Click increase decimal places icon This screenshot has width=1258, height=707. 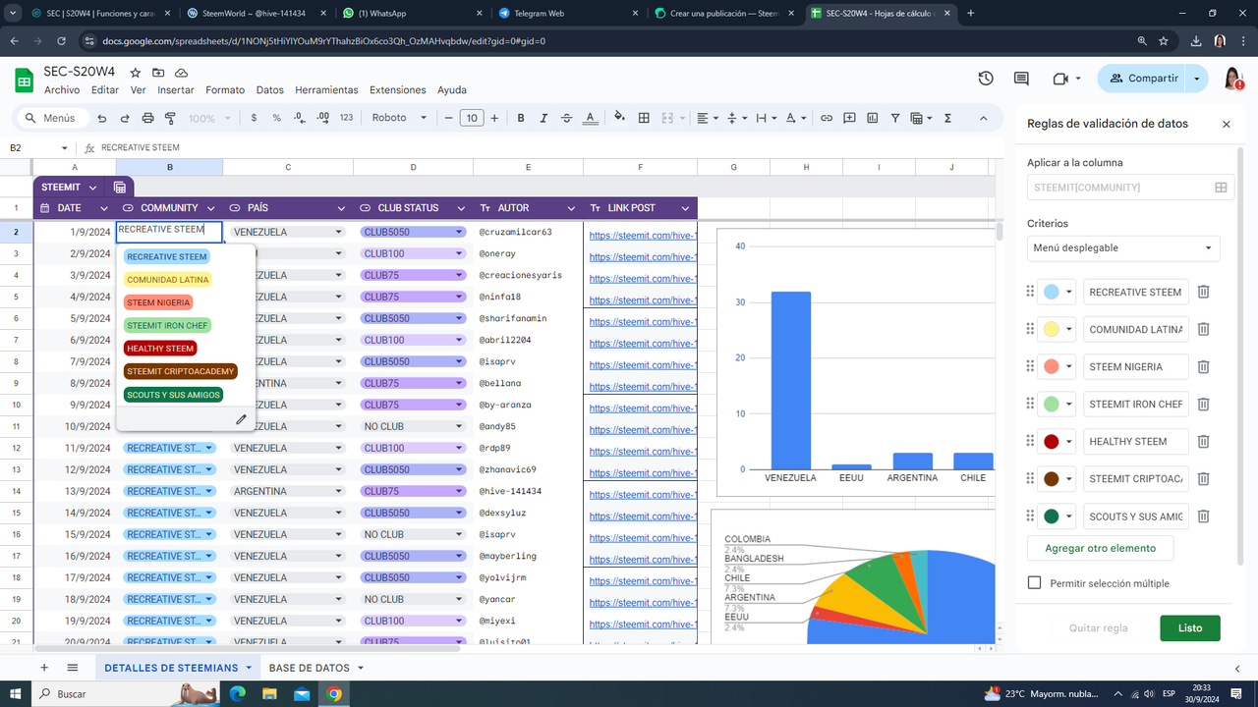[x=323, y=118]
